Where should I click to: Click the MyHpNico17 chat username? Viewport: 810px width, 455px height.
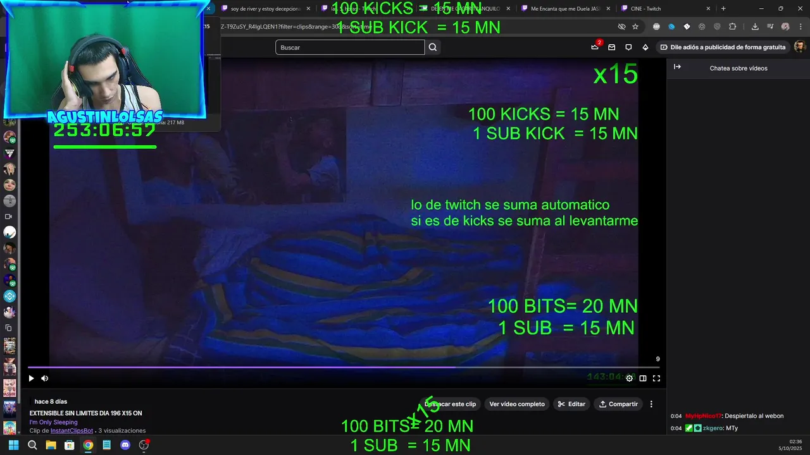(703, 416)
